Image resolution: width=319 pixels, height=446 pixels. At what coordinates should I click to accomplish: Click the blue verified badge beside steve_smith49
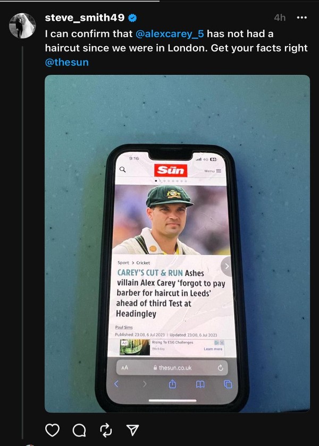(x=132, y=17)
